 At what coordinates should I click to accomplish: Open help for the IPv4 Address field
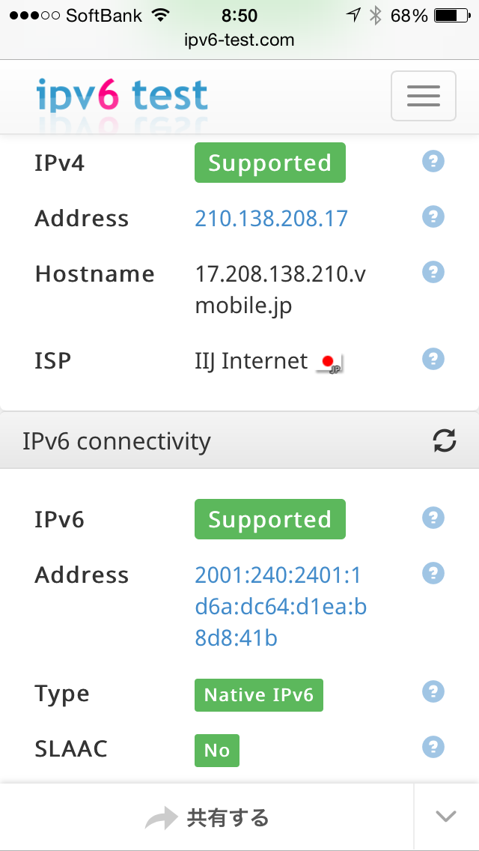433,216
